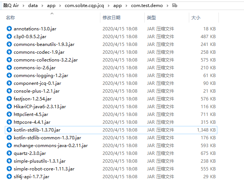Go to data folder in breadcrumb
244x186 pixels.
click(x=33, y=6)
